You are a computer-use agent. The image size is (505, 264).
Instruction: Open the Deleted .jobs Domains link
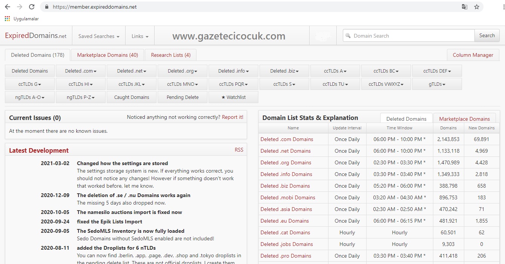pyautogui.click(x=287, y=244)
